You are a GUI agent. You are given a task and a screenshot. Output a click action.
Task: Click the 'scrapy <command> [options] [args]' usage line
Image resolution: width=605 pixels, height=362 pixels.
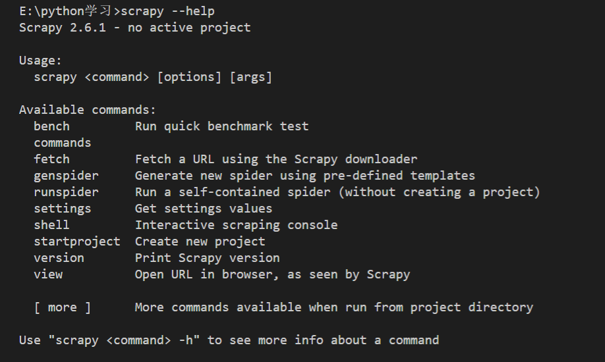153,77
